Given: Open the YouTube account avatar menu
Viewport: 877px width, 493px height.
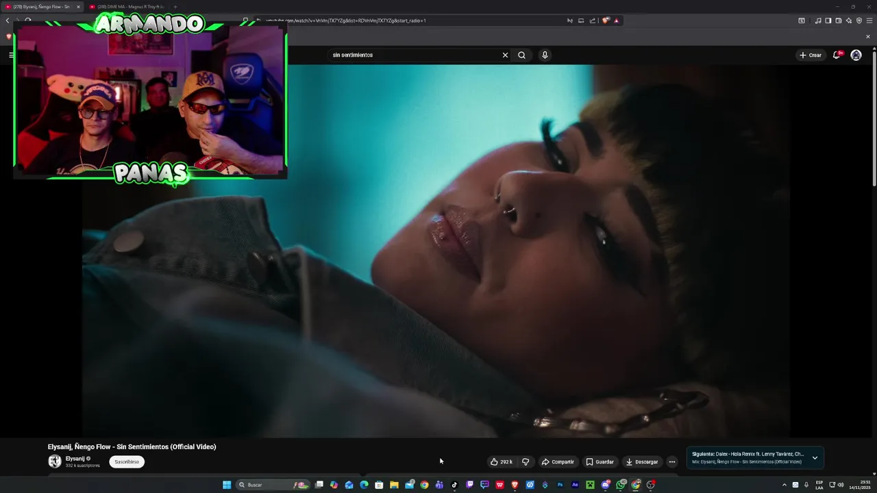Looking at the screenshot, I should click(x=856, y=55).
